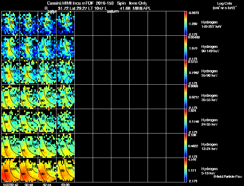Click the 'Hydrogen 55-90 keV' label

[x=210, y=73]
